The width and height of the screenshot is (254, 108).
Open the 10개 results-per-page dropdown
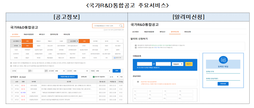[x=114, y=77]
